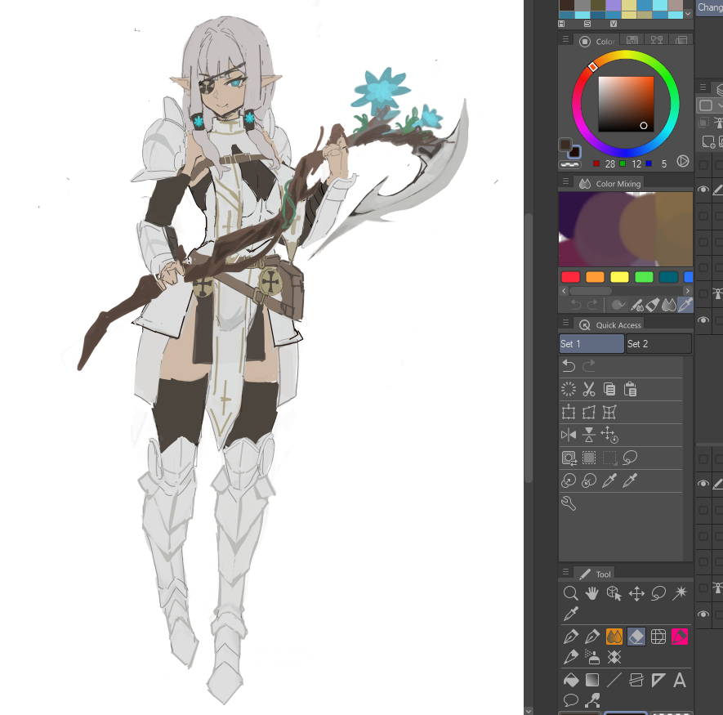This screenshot has height=715, width=723.
Task: Click the RGB color space switch arrow icon
Action: coord(683,162)
